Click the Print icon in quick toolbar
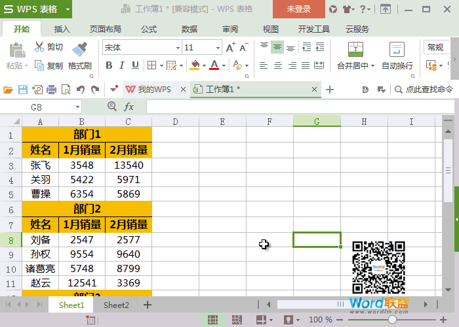 [52, 90]
